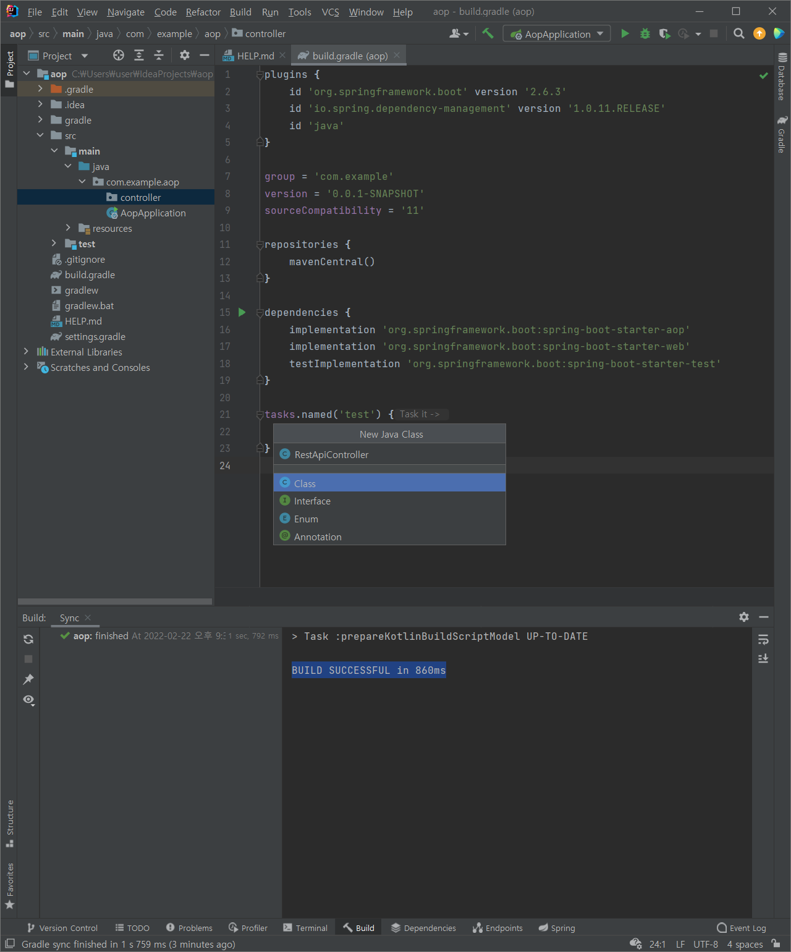Click UTF-8 encoding in status bar
Image resolution: width=791 pixels, height=952 pixels.
click(x=706, y=944)
